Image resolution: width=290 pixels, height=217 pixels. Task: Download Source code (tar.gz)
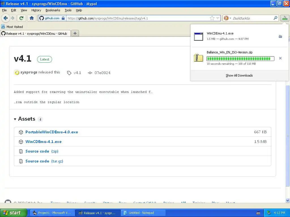pyautogui.click(x=44, y=161)
